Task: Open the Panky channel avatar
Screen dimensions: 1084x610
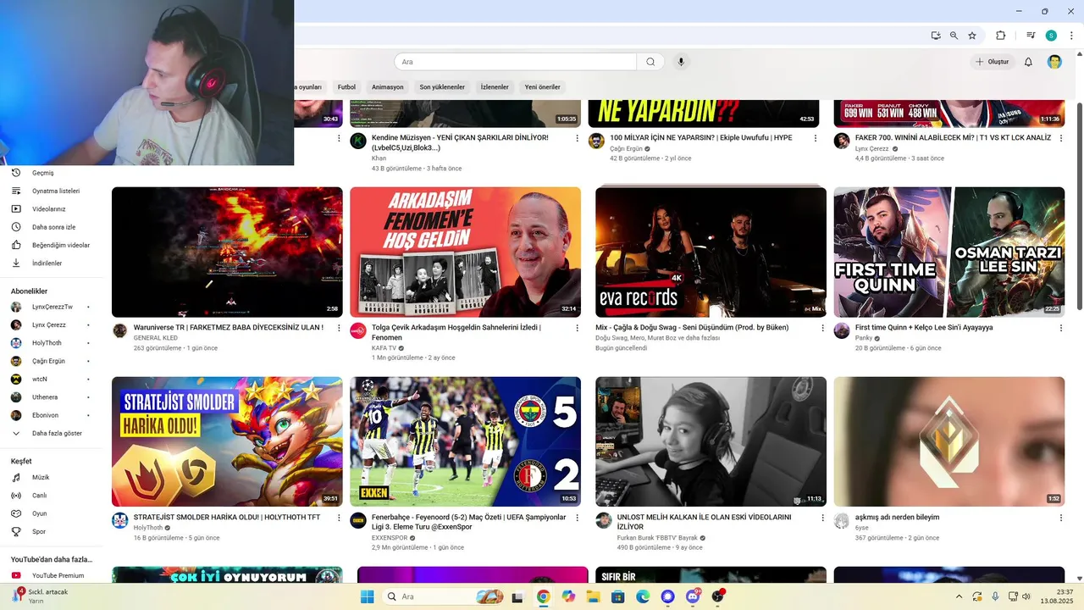Action: tap(842, 330)
